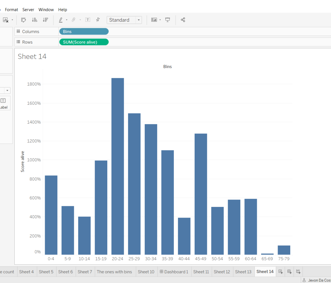Click the Clear Sheet toolbar icon
This screenshot has height=283, width=331.
[x=6, y=20]
